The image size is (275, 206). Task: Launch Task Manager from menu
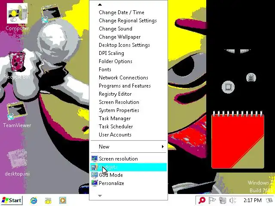click(x=128, y=118)
